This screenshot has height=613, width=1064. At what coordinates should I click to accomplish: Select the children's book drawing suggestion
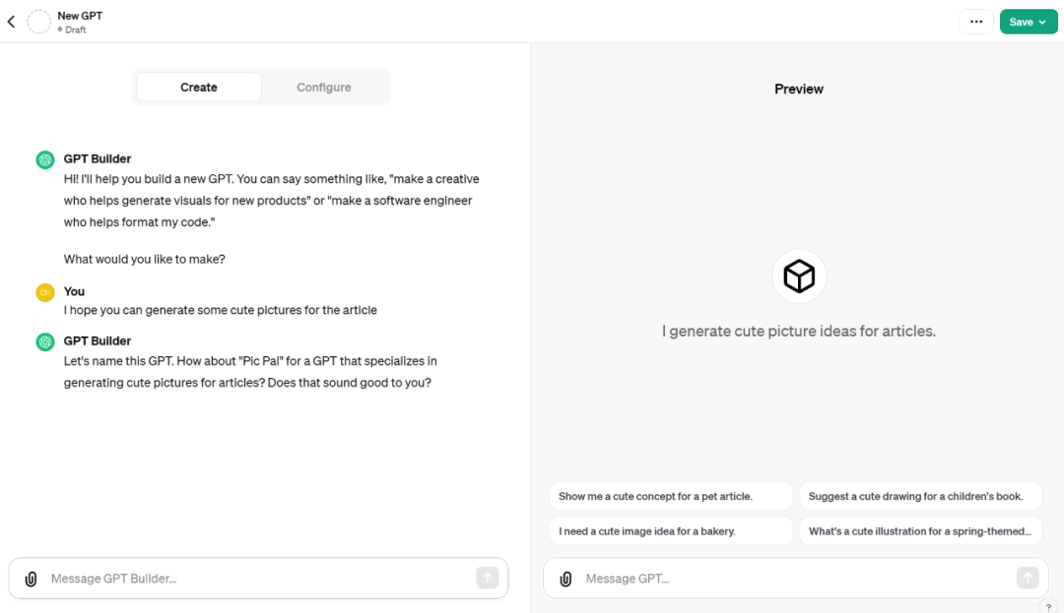[920, 497]
